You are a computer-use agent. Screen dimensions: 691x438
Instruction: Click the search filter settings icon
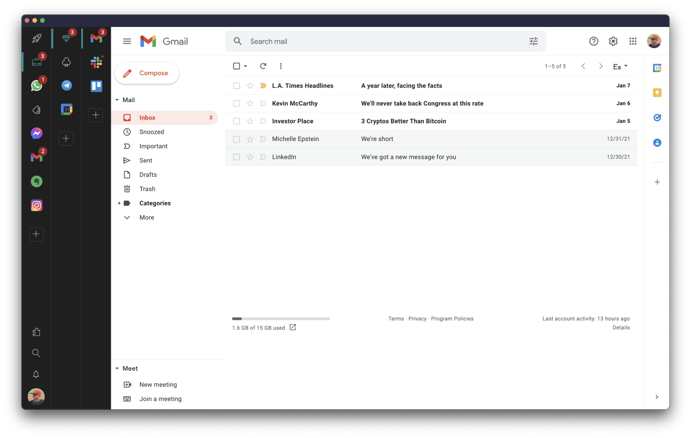(x=533, y=41)
